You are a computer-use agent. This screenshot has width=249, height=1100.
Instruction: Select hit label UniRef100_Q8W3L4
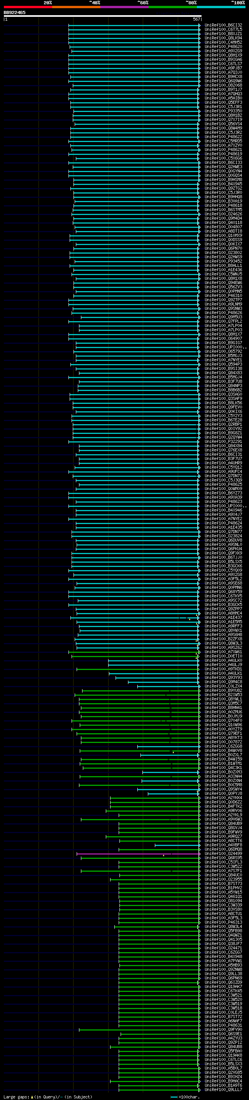click(x=223, y=927)
